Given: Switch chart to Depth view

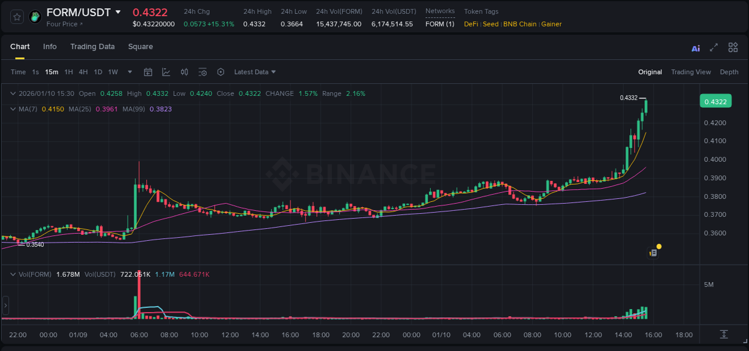Looking at the screenshot, I should [x=729, y=72].
